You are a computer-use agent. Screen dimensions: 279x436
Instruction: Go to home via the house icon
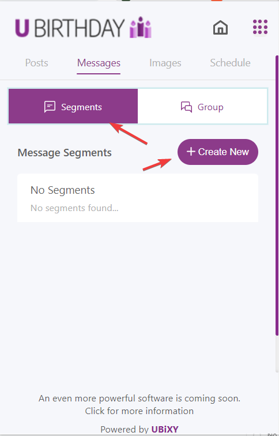220,28
